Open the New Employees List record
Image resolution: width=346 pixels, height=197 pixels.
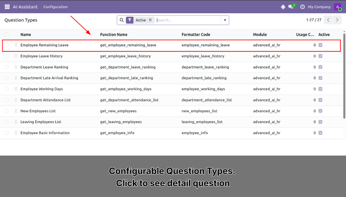(x=38, y=111)
